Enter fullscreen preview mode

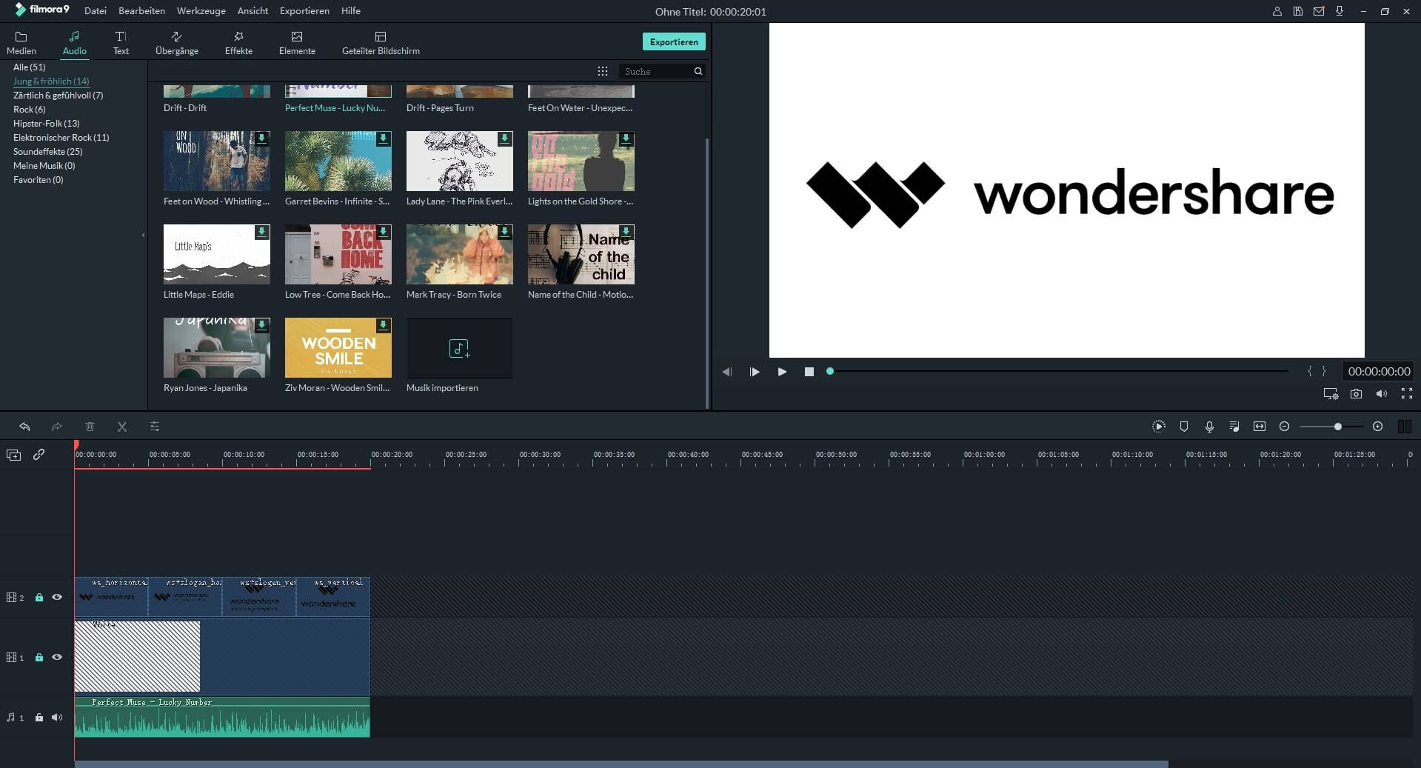1407,394
